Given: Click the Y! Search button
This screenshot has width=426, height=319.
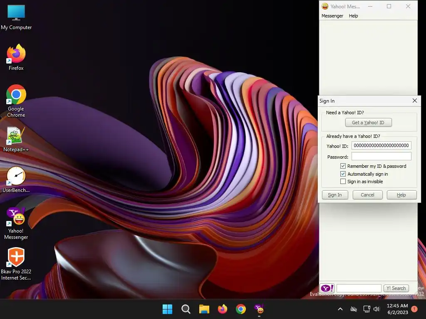Looking at the screenshot, I should click(x=396, y=288).
